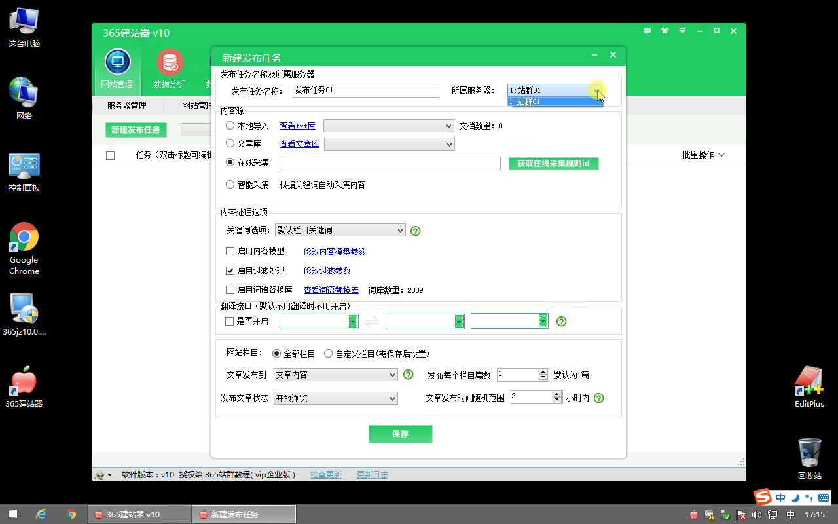Check the 是否开启 translation checkbox

pos(229,321)
